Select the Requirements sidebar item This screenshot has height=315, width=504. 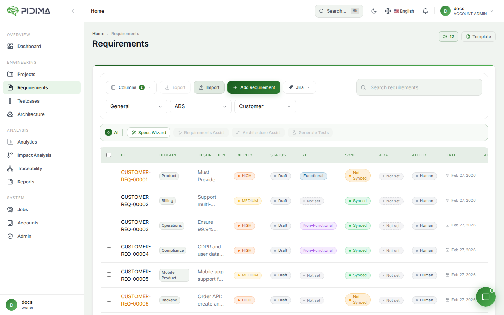coord(42,87)
